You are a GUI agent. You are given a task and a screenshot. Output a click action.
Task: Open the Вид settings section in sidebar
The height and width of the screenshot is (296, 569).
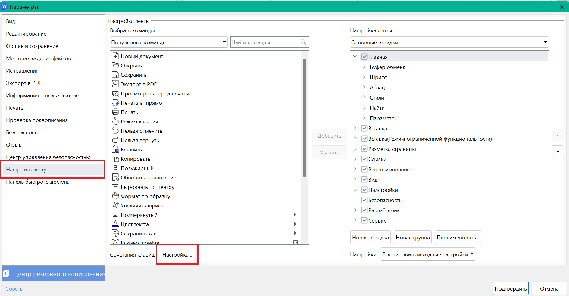[x=54, y=21]
